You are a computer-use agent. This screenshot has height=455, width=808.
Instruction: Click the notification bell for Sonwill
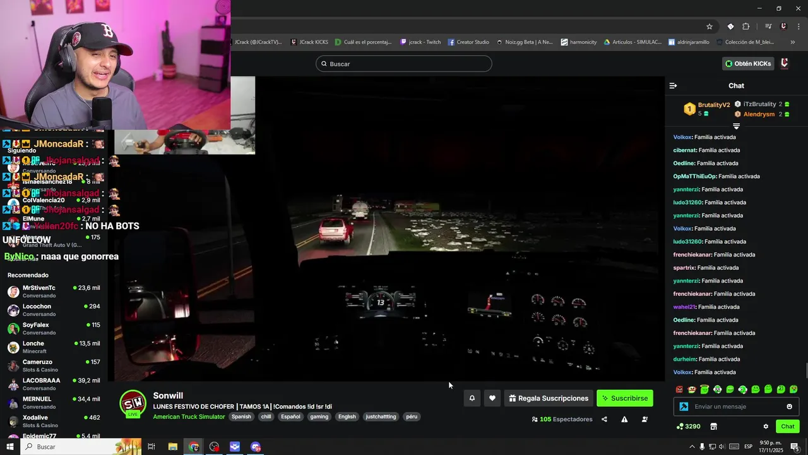tap(472, 398)
